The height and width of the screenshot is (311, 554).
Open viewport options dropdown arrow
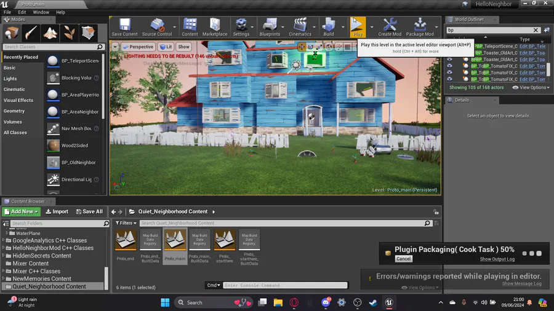(115, 47)
